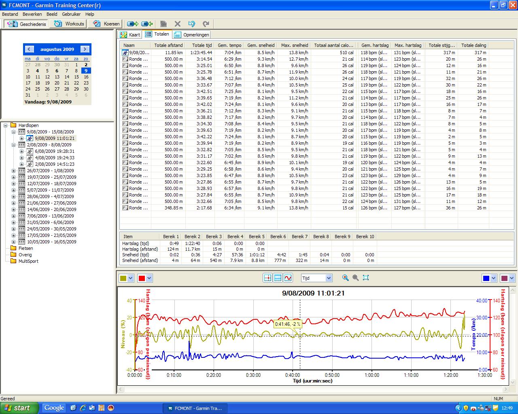Viewport: 518px width, 414px height.
Task: Expand the 10/05/2009 - 16/05/2009 week
Action: [13, 242]
